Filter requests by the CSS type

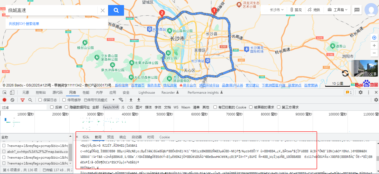tap(130, 107)
